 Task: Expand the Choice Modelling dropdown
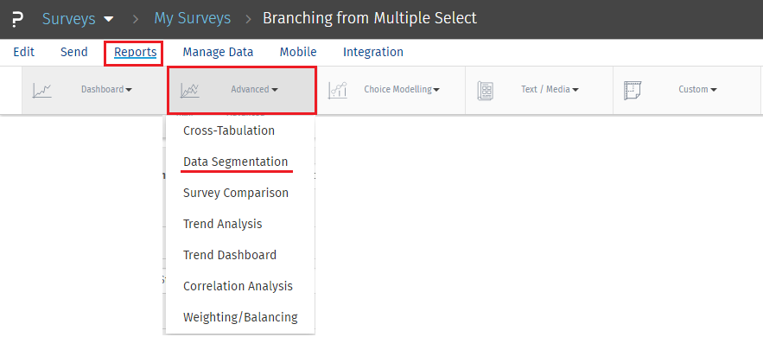pyautogui.click(x=402, y=90)
